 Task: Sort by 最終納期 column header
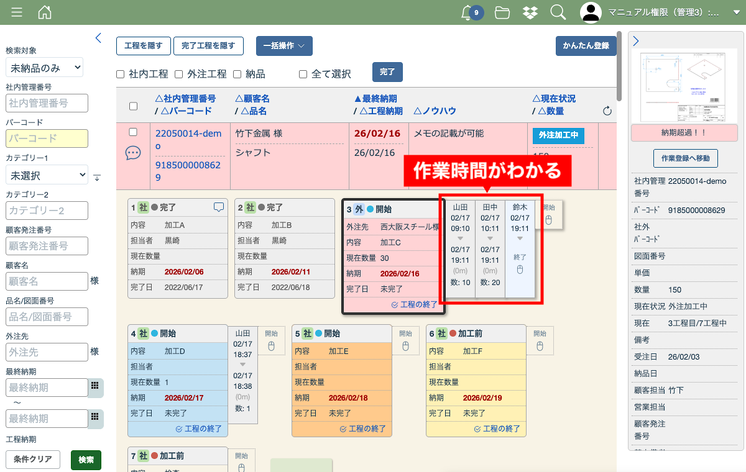(x=375, y=99)
